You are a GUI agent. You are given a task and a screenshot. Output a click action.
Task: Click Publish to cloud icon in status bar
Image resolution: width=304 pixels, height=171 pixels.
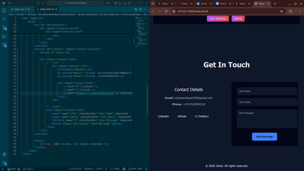point(19,169)
